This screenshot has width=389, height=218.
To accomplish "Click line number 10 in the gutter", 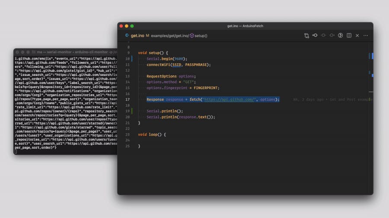I will 127,59.
